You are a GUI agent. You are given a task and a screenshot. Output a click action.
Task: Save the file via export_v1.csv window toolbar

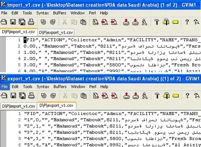coord(13,96)
